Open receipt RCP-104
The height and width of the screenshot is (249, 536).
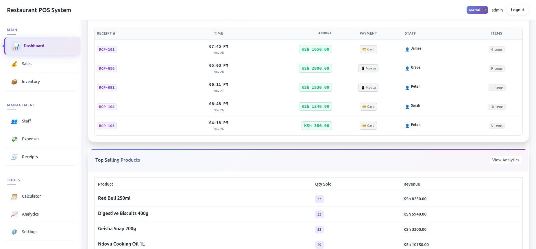click(x=107, y=107)
